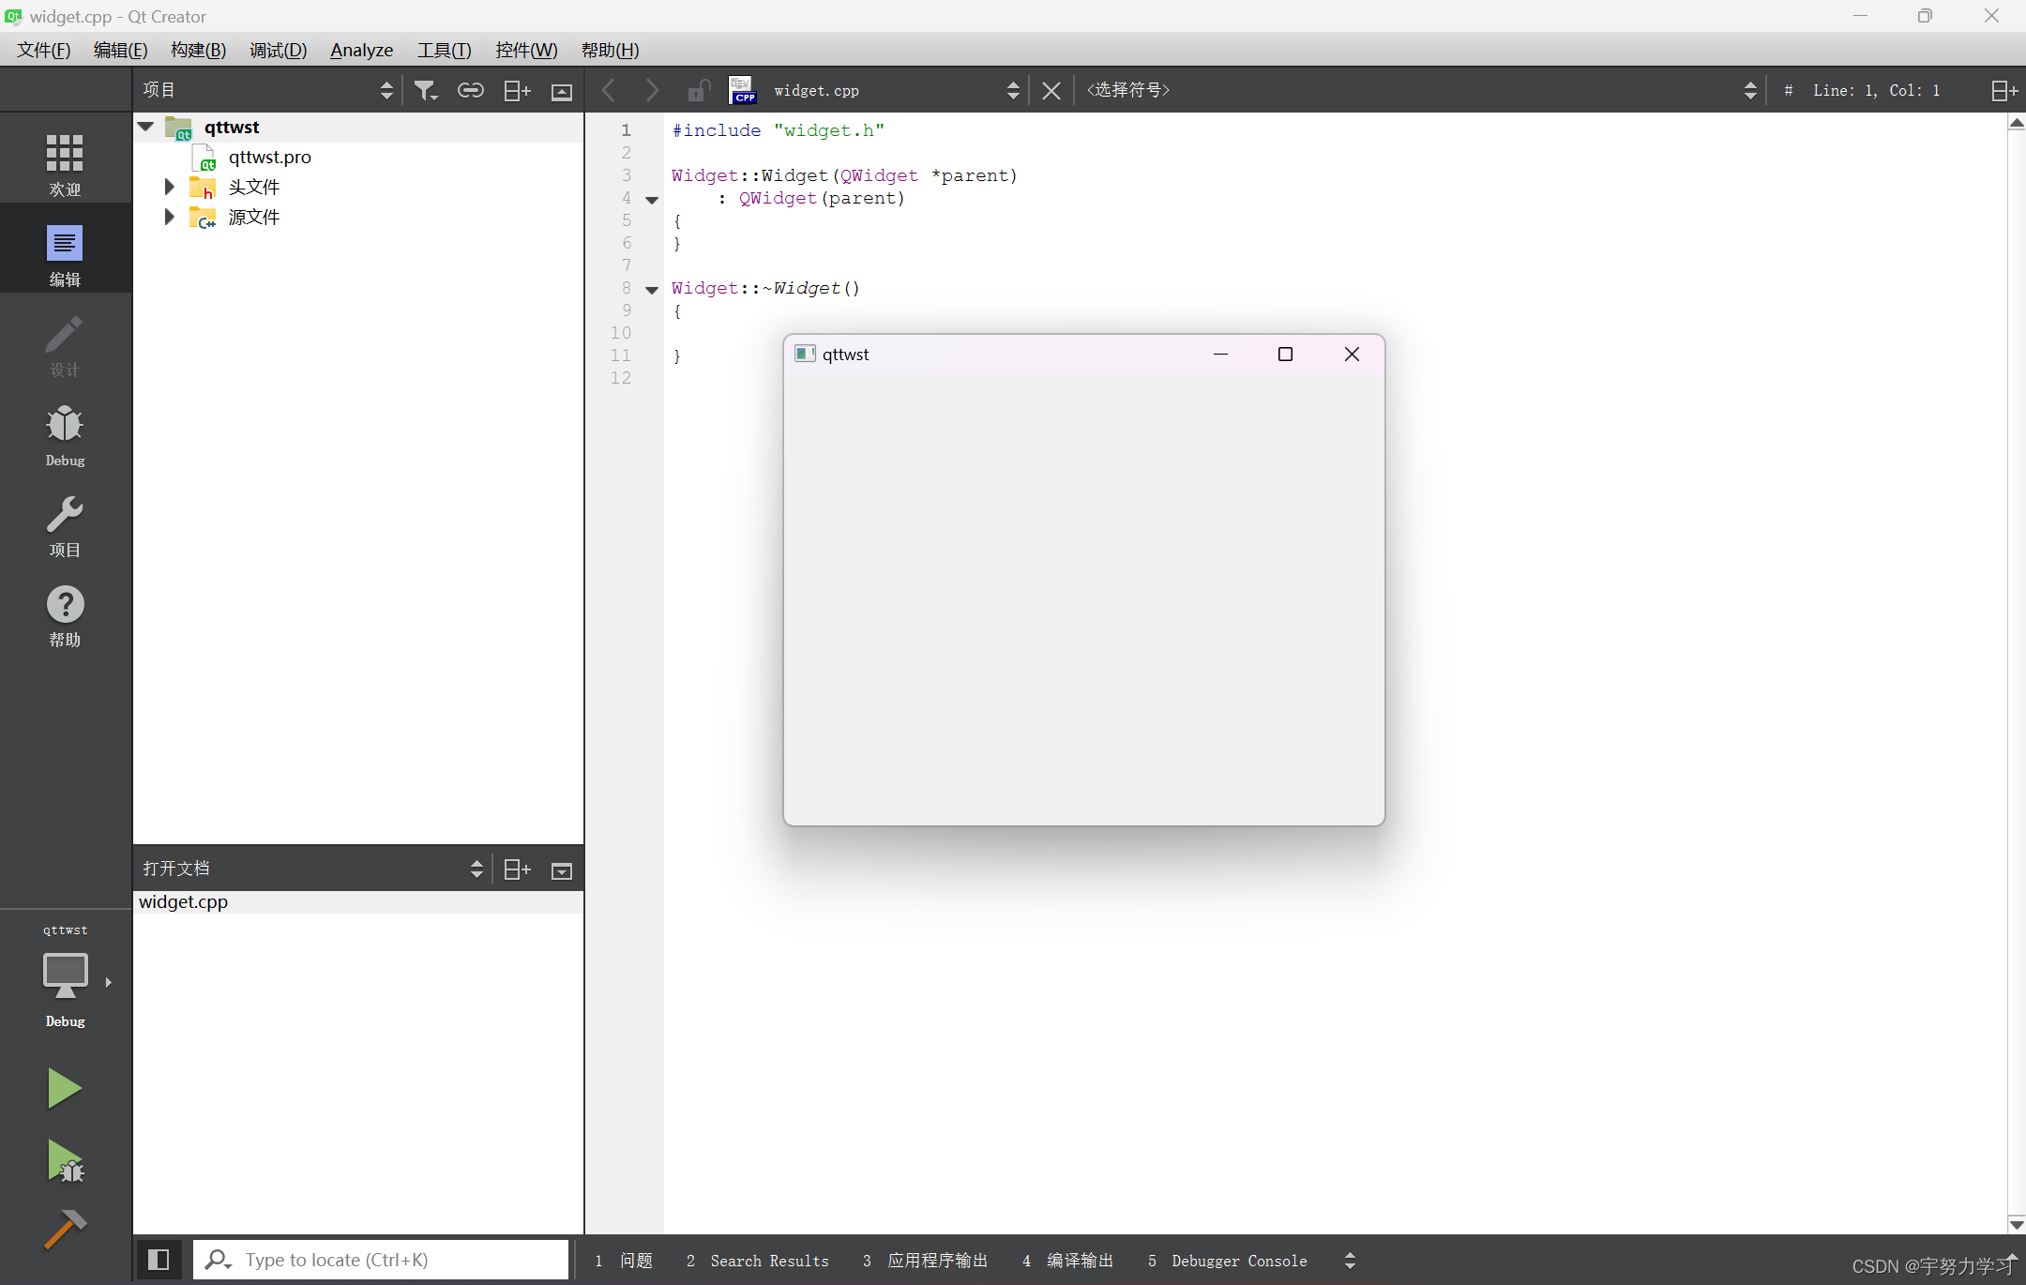Select qttwst.pro in the project tree
This screenshot has height=1285, width=2026.
[269, 157]
